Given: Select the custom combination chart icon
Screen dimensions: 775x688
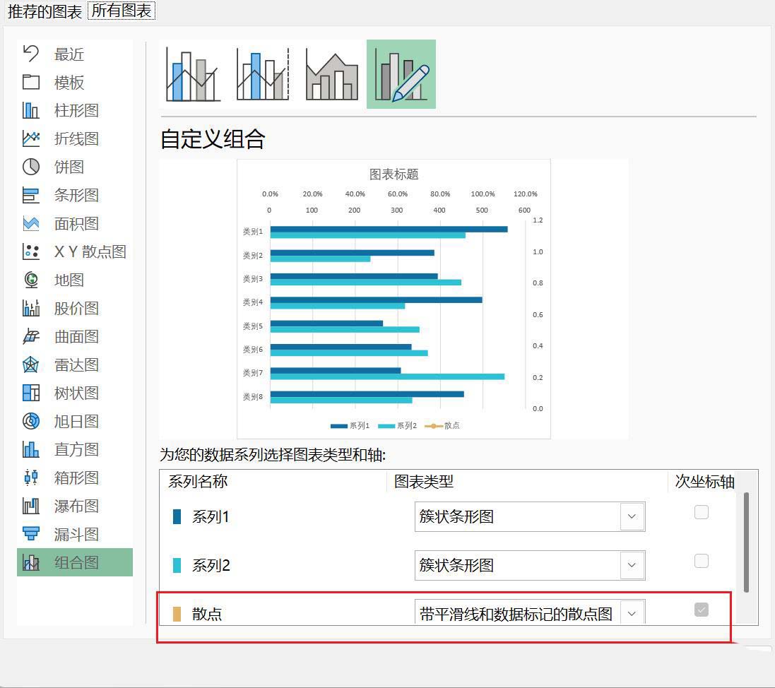Looking at the screenshot, I should click(401, 75).
